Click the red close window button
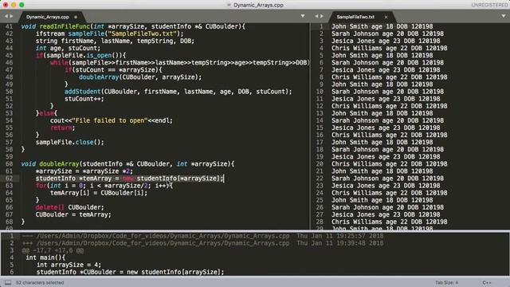 coord(6,5)
